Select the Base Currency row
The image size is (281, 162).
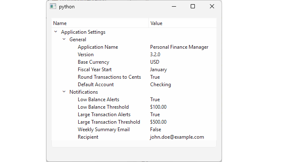(x=134, y=62)
